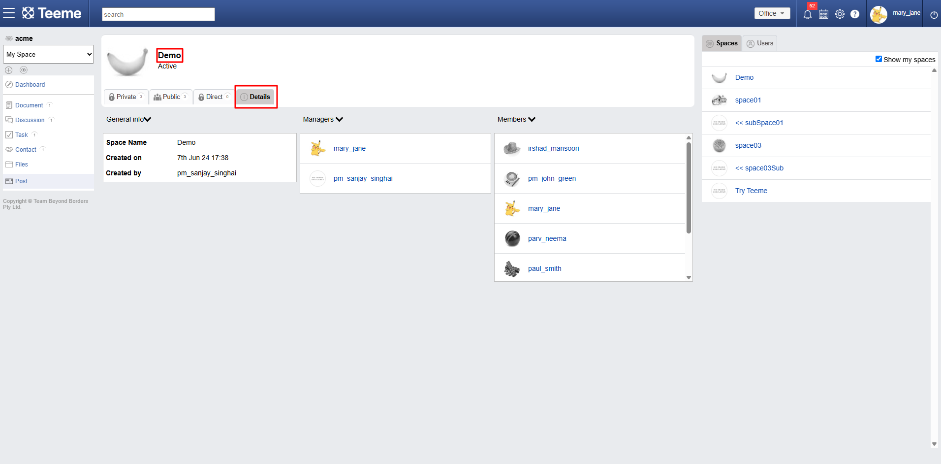Screen dimensions: 941x464
Task: Click the irshad_mansoori hat avatar
Action: tap(512, 148)
